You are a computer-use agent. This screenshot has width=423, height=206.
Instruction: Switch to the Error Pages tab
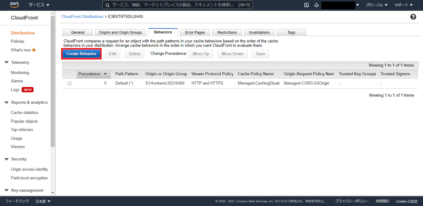point(195,33)
